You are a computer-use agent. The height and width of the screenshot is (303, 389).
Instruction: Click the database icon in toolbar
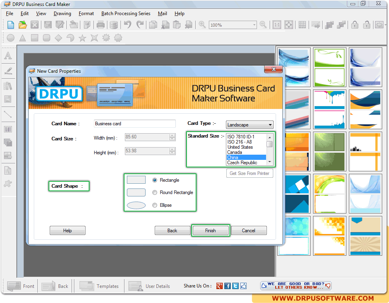tap(114, 25)
